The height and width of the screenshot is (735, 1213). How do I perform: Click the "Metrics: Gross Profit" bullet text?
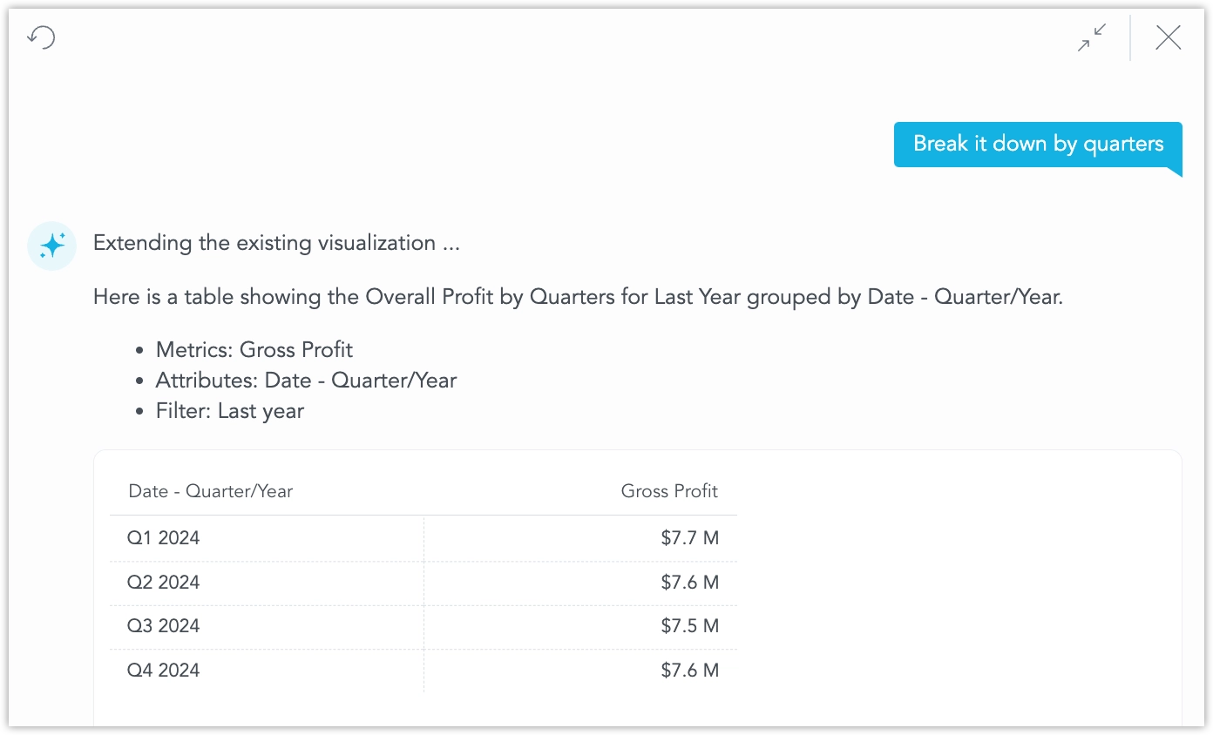[254, 350]
